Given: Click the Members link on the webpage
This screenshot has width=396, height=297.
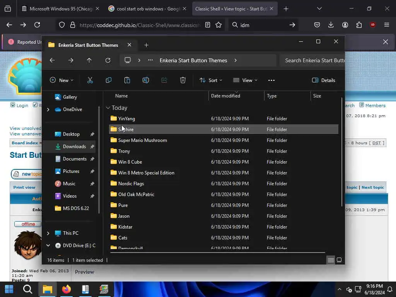Looking at the screenshot, I should (375, 106).
